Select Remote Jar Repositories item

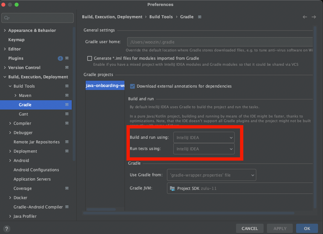click(36, 142)
